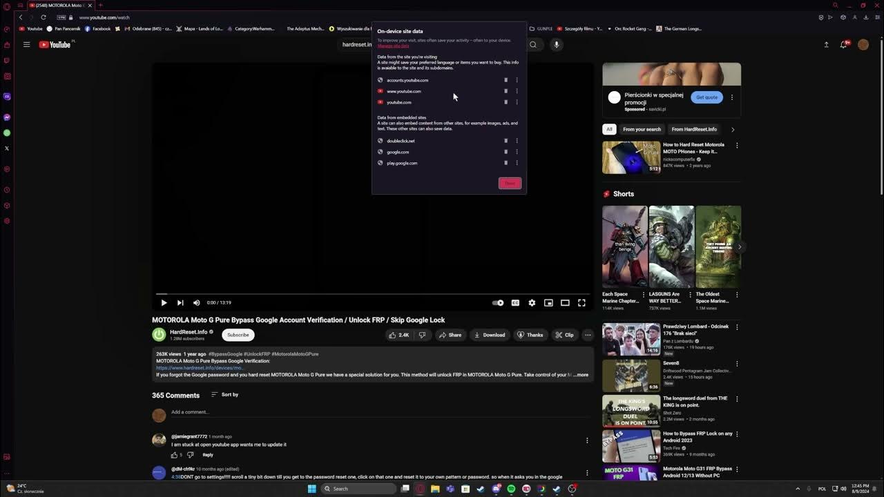Search with voice microphone
The image size is (884, 497).
tap(556, 45)
